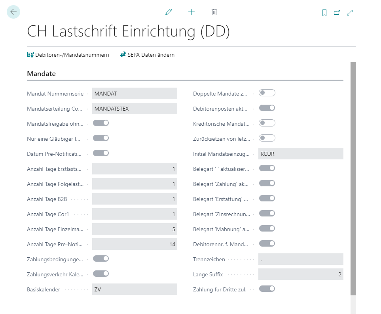Image resolution: width=381 pixels, height=314 pixels.
Task: Disable the Zahlung für Dritte zul. switch
Action: point(267,289)
